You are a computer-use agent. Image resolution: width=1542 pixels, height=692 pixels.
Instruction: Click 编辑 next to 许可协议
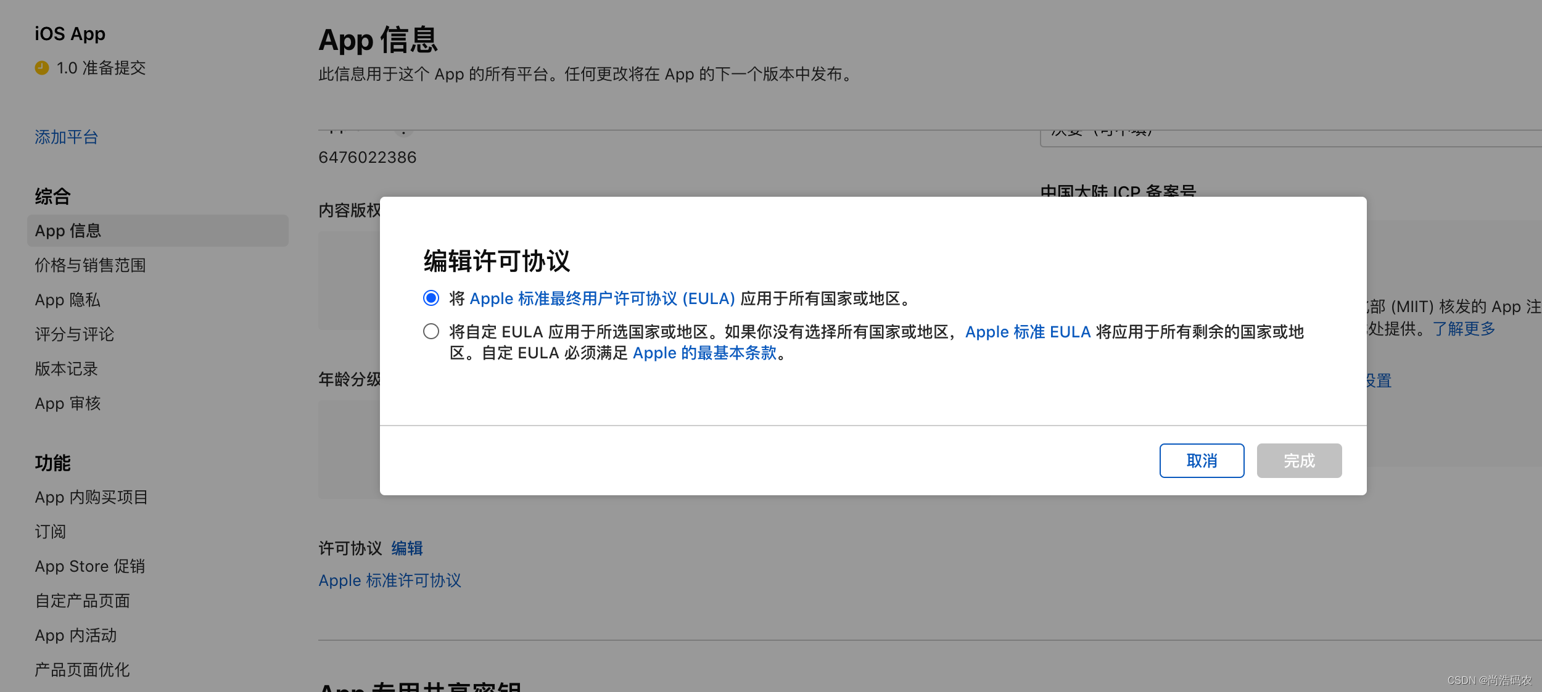[x=407, y=548]
